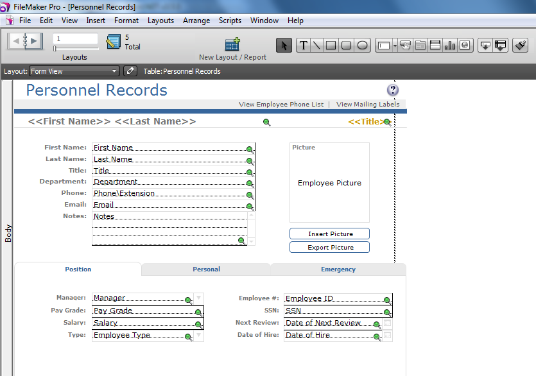The width and height of the screenshot is (536, 376).
Task: Select the Rectangle tool
Action: 331,46
